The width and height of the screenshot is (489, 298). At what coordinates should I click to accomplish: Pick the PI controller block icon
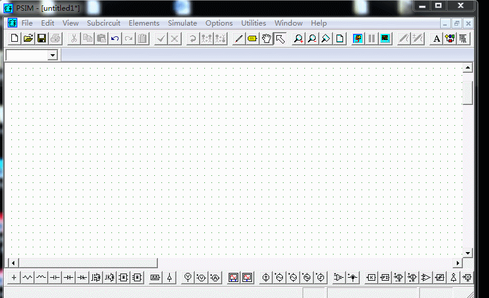385,277
